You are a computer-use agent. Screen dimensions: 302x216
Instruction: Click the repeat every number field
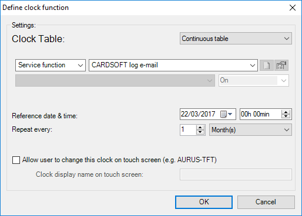[188, 130]
